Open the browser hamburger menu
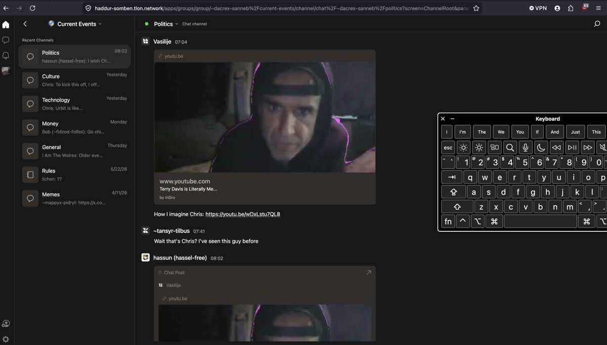Image resolution: width=607 pixels, height=345 pixels. tap(598, 8)
